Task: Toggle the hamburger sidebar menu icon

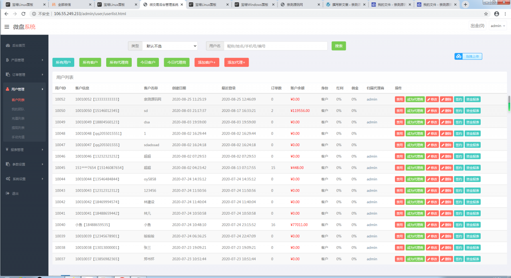Action: click(7, 27)
